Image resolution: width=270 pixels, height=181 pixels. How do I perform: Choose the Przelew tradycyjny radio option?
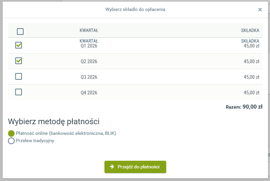pos(11,141)
